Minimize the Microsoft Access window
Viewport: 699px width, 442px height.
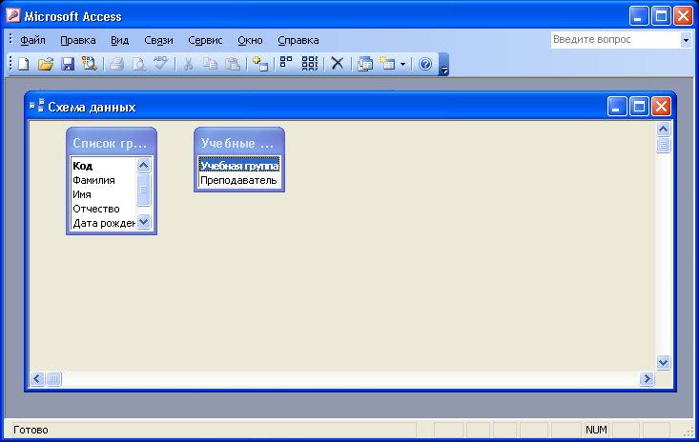[639, 16]
